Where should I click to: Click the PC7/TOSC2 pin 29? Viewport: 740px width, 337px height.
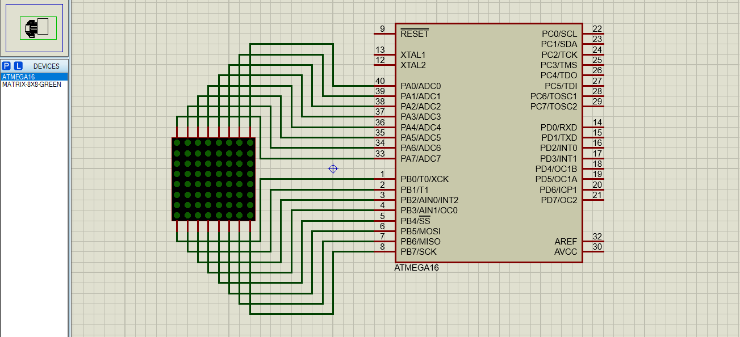[x=594, y=107]
